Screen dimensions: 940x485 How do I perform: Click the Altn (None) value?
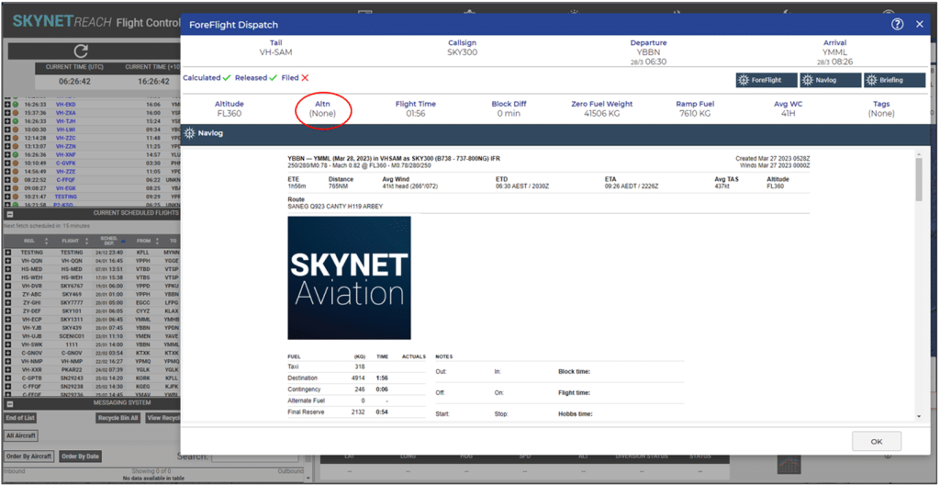322,114
